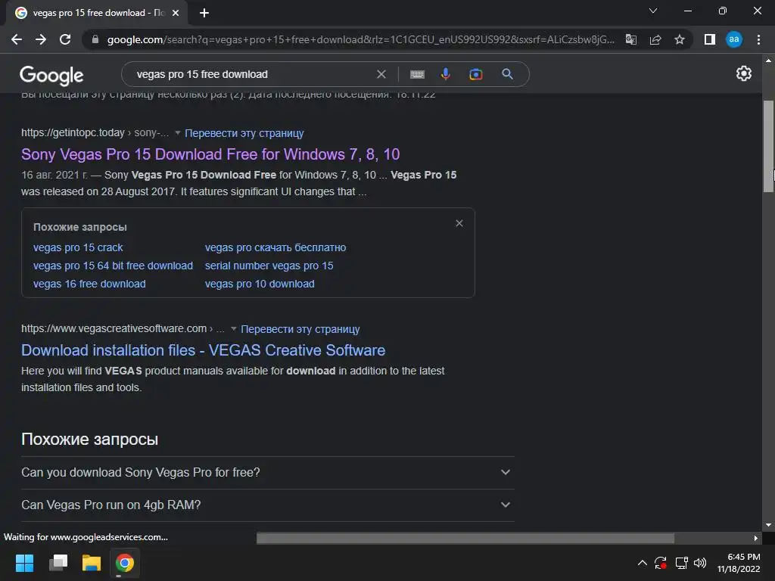Click horizontal scrollbar right arrow
Screen dimensions: 775x581
point(755,538)
